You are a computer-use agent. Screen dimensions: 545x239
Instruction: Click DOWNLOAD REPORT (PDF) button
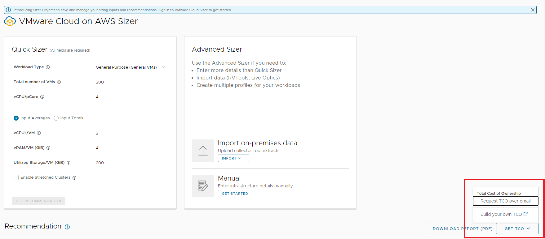tap(463, 228)
